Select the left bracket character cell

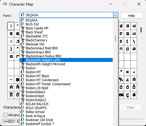click(128, 41)
